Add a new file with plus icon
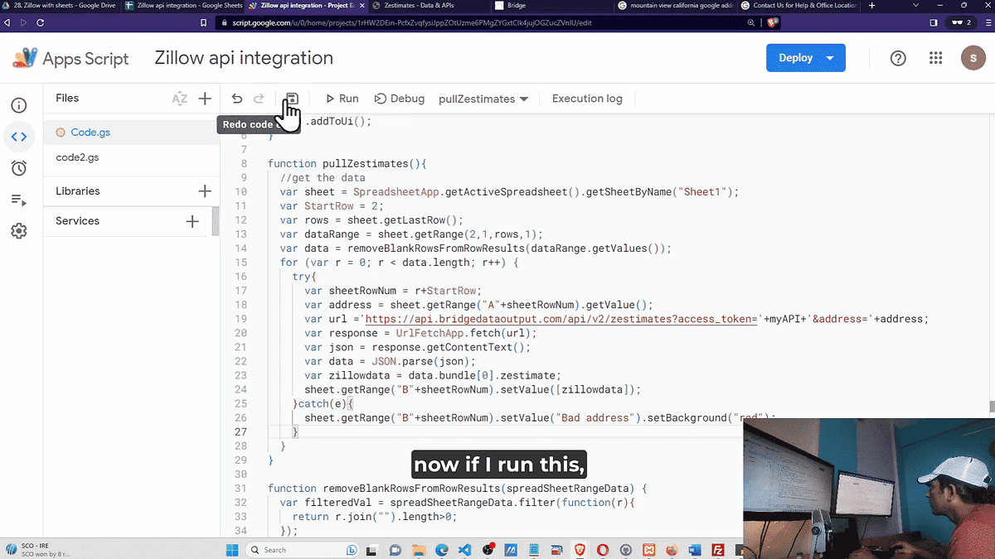The width and height of the screenshot is (995, 559). coord(205,99)
